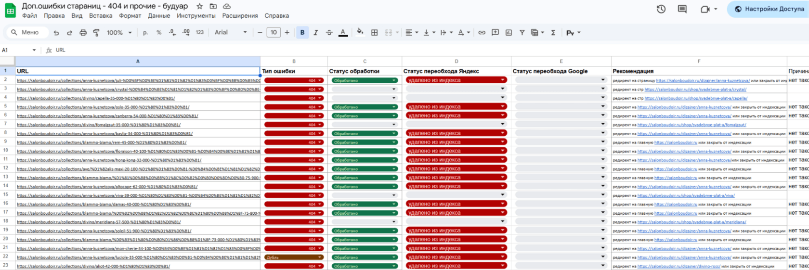Image resolution: width=809 pixels, height=270 pixels.
Task: Click the font size input field
Action: coord(274,33)
